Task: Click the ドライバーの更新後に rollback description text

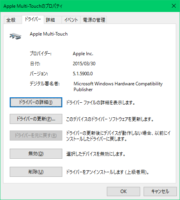Action: click(118, 136)
